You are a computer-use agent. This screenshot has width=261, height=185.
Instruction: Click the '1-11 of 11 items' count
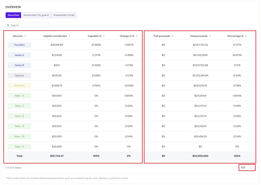(x=13, y=168)
